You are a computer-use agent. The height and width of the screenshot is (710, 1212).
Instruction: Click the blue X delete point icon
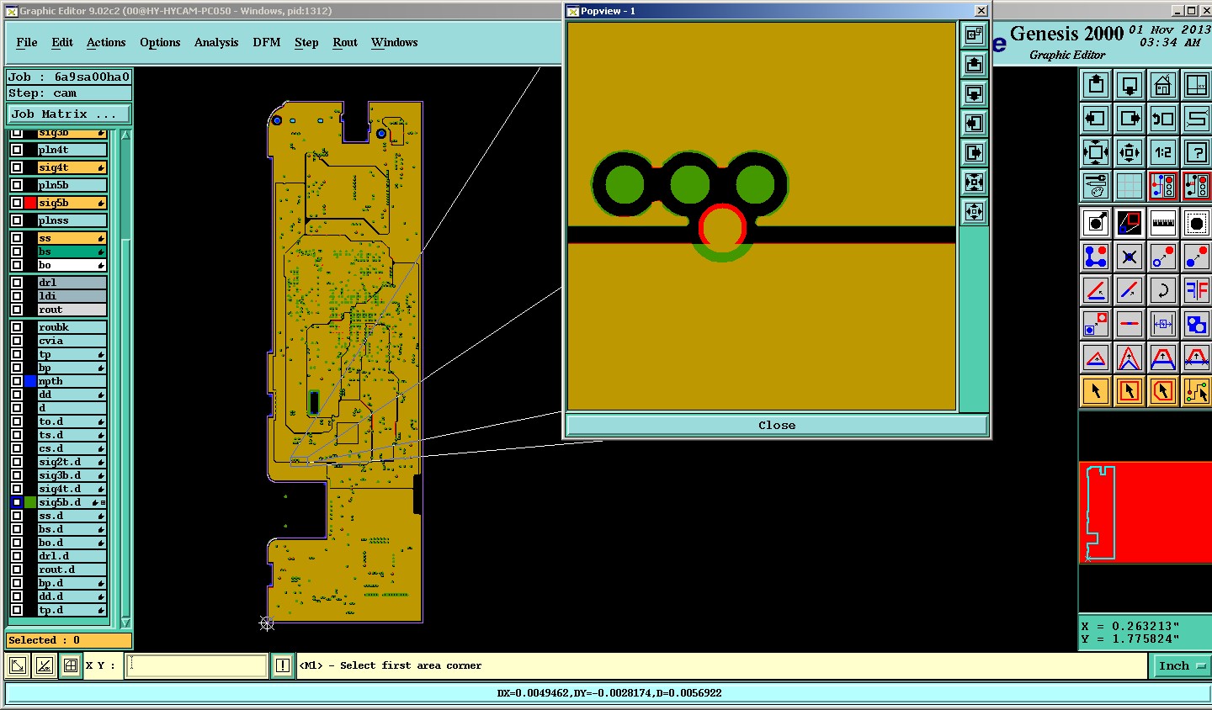coord(1130,257)
